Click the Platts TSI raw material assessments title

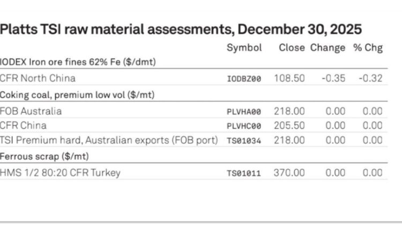click(x=181, y=29)
